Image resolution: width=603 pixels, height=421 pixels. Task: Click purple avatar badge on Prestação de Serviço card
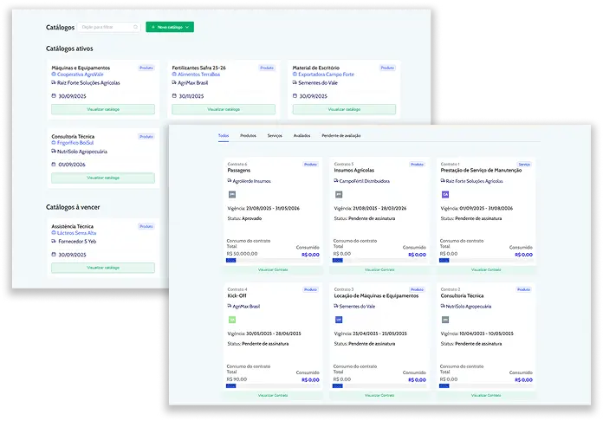pyautogui.click(x=446, y=195)
